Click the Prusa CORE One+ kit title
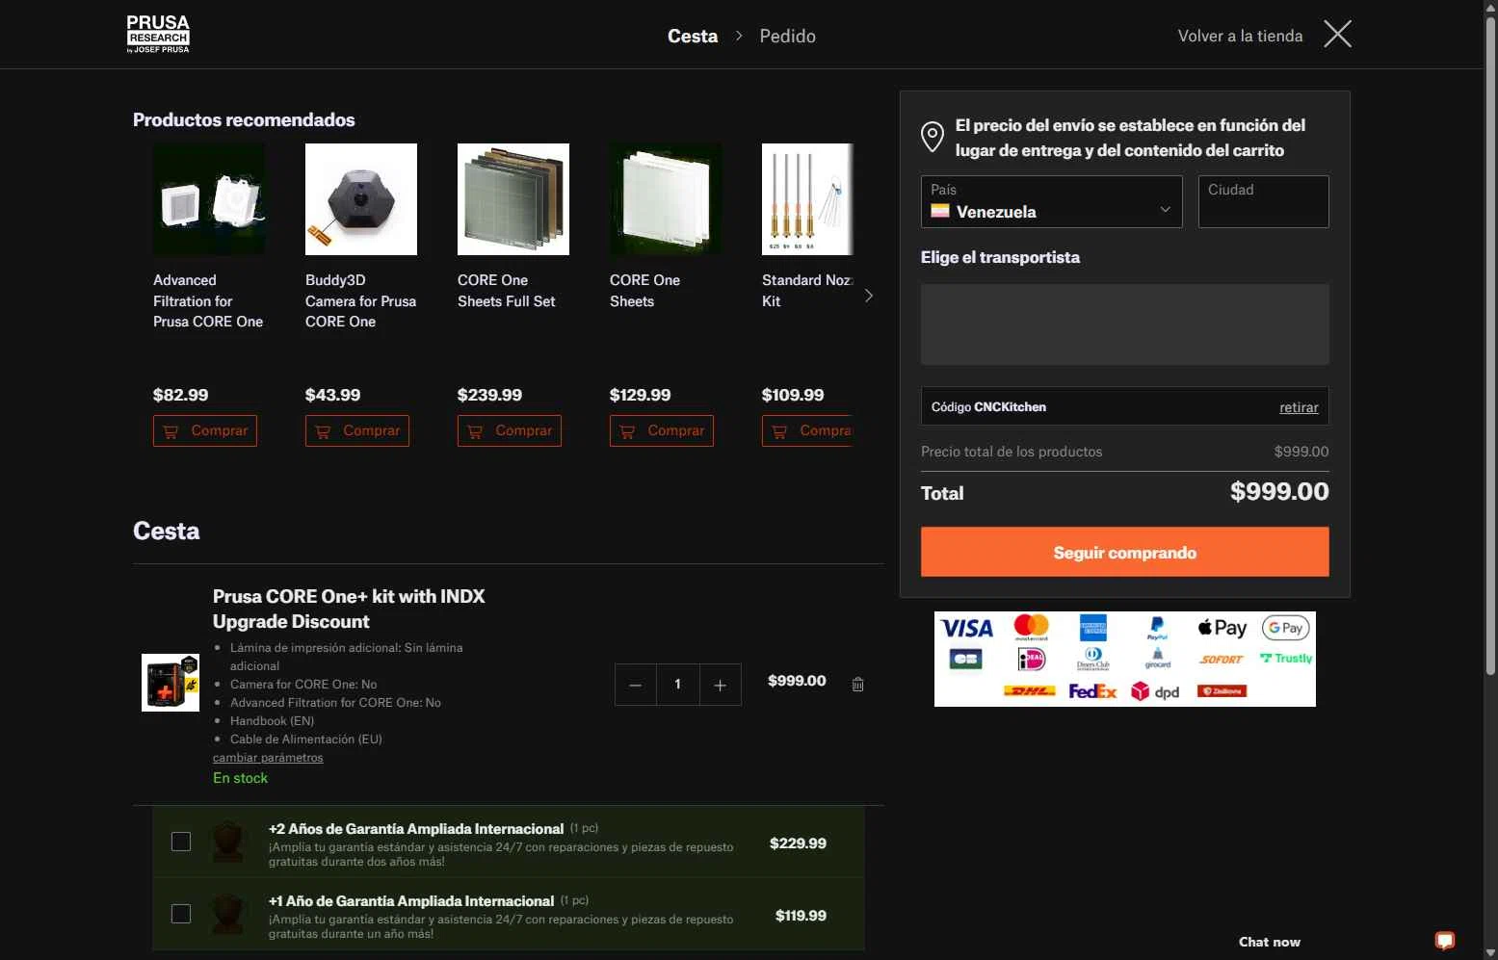 click(x=349, y=609)
